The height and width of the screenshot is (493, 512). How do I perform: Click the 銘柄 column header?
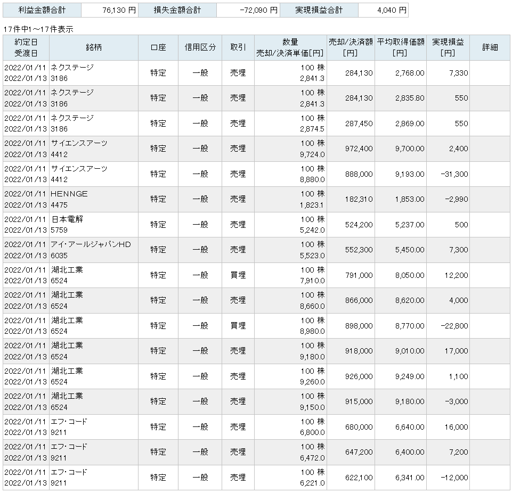(94, 47)
